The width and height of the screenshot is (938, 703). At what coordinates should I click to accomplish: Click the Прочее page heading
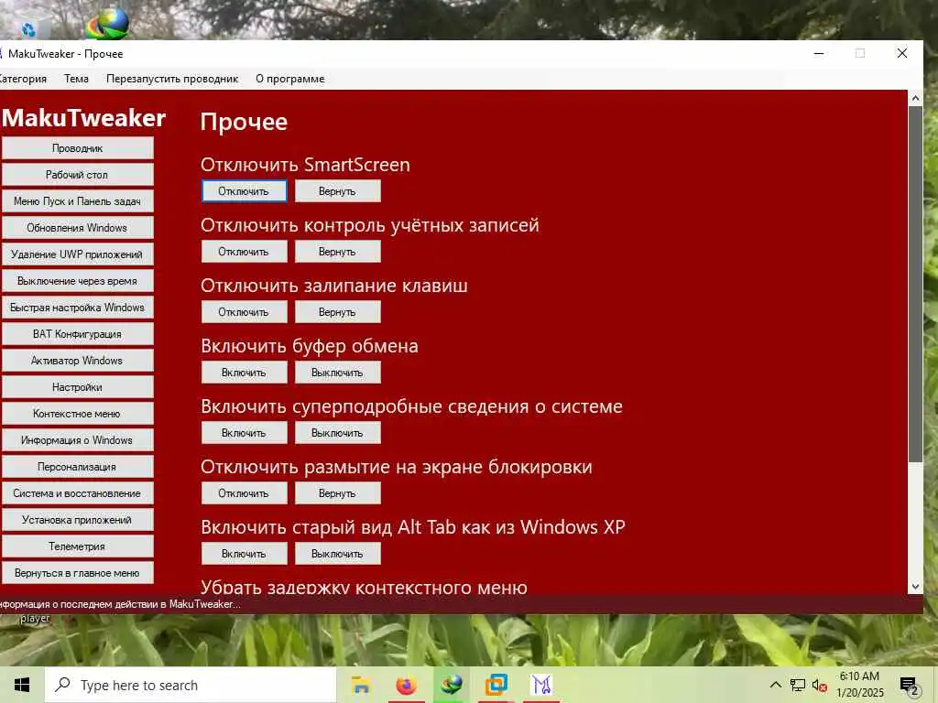(x=244, y=122)
